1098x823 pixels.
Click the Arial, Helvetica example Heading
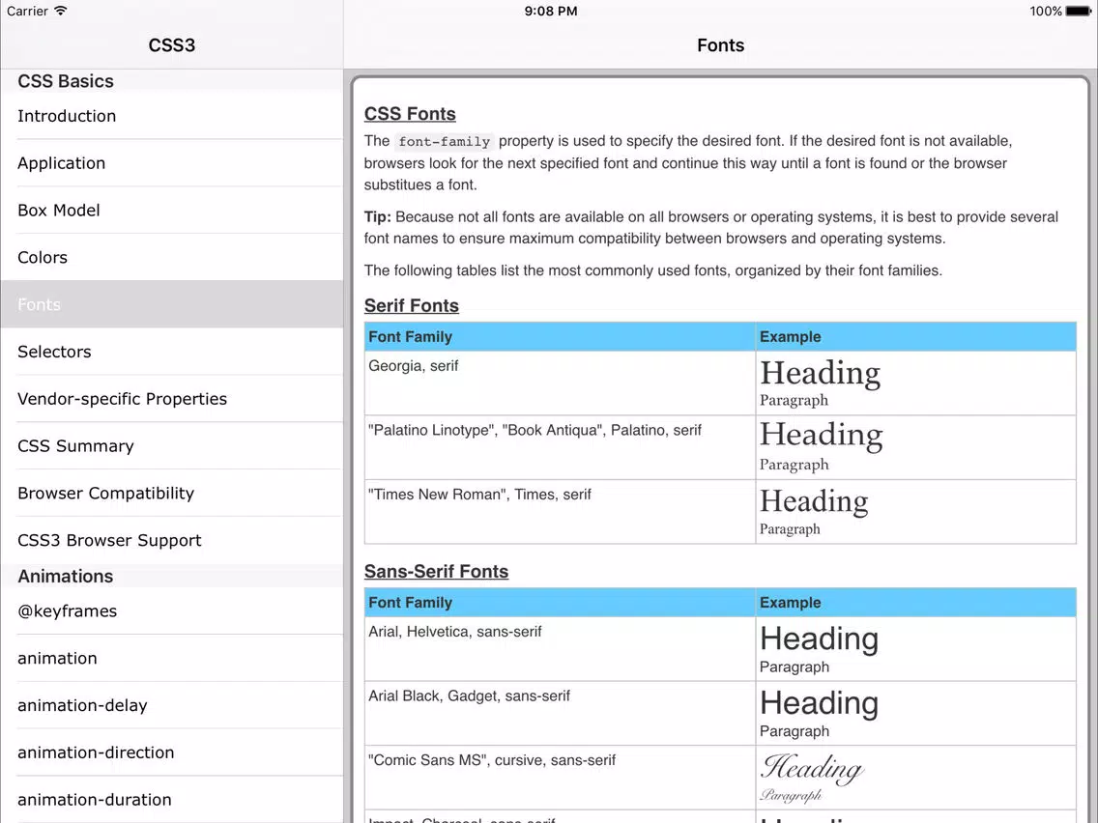[820, 639]
